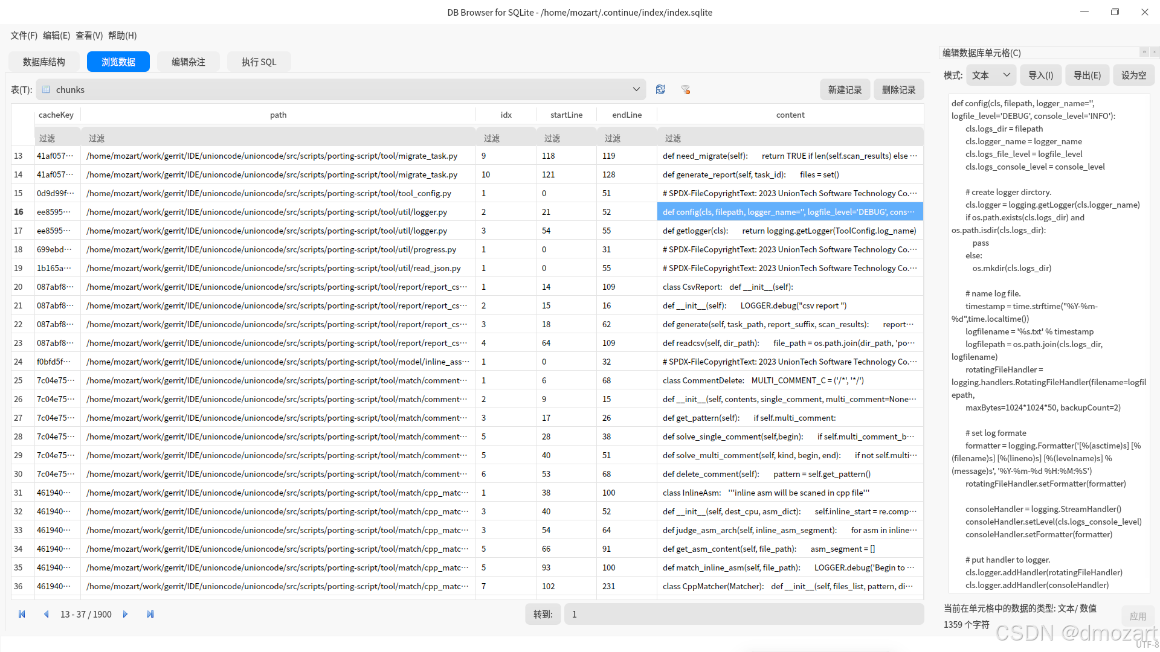Go to previous page arrow
The height and width of the screenshot is (652, 1160).
point(46,614)
